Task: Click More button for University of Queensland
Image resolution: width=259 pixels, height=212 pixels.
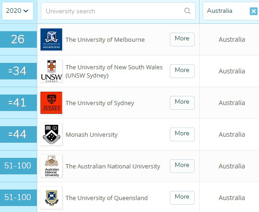Action: (182, 197)
